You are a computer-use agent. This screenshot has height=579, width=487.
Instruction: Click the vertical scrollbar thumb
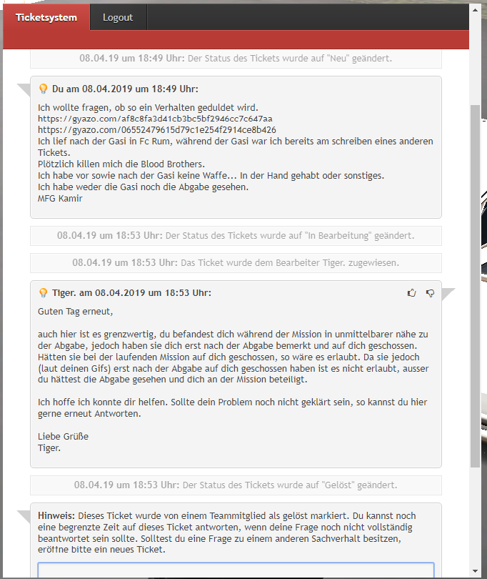(x=475, y=287)
